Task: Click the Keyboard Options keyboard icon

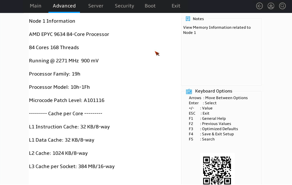Action: 189,91
